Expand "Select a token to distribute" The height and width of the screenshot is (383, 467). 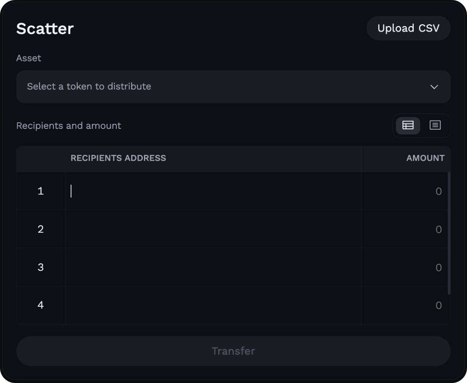point(233,87)
